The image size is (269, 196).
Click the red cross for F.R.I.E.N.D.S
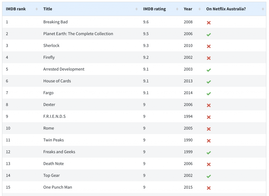pyautogui.click(x=209, y=117)
